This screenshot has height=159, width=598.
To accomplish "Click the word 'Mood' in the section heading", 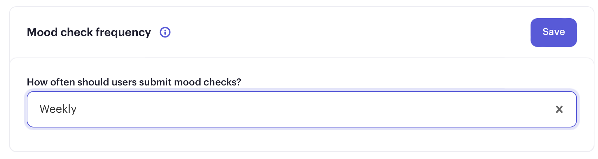I will (42, 32).
